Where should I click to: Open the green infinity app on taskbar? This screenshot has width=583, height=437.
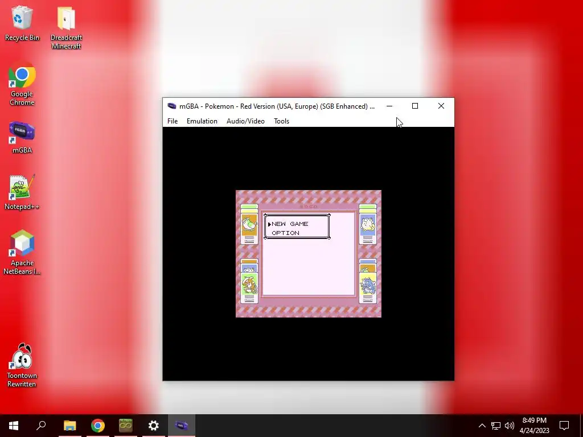[126, 426]
